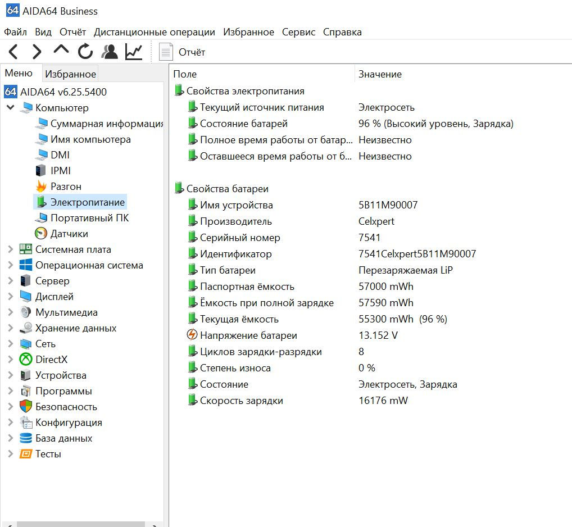Click the Значение column header
572x527 pixels.
[380, 74]
